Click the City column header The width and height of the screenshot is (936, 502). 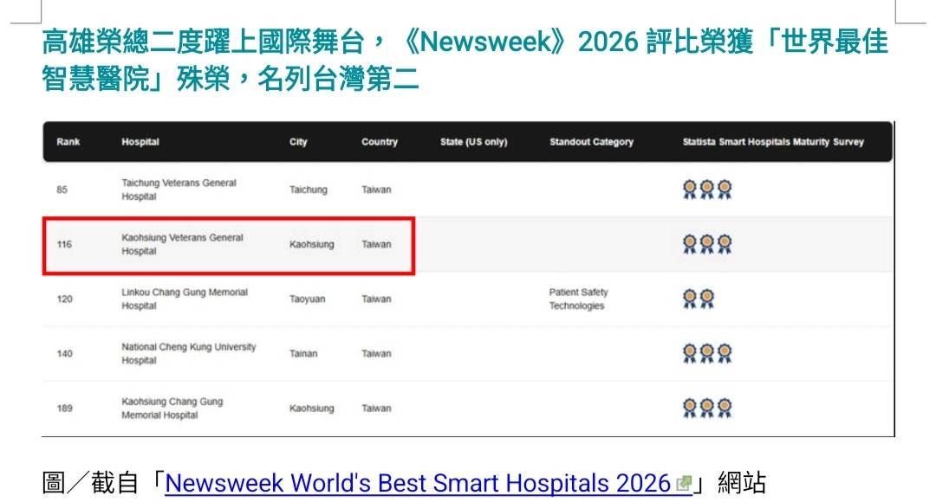298,142
